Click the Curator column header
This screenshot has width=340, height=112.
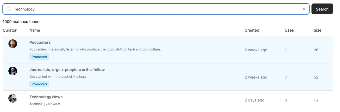(x=10, y=30)
